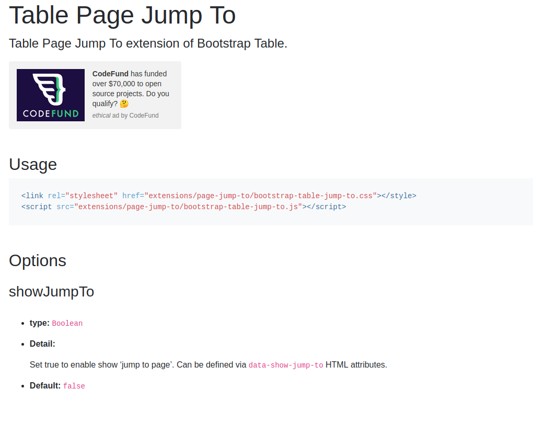Image resolution: width=533 pixels, height=423 pixels.
Task: Click the CodeFund sponsor banner image
Action: tap(50, 95)
